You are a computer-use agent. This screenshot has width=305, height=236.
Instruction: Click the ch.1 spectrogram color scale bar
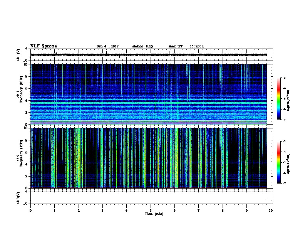[278, 99]
